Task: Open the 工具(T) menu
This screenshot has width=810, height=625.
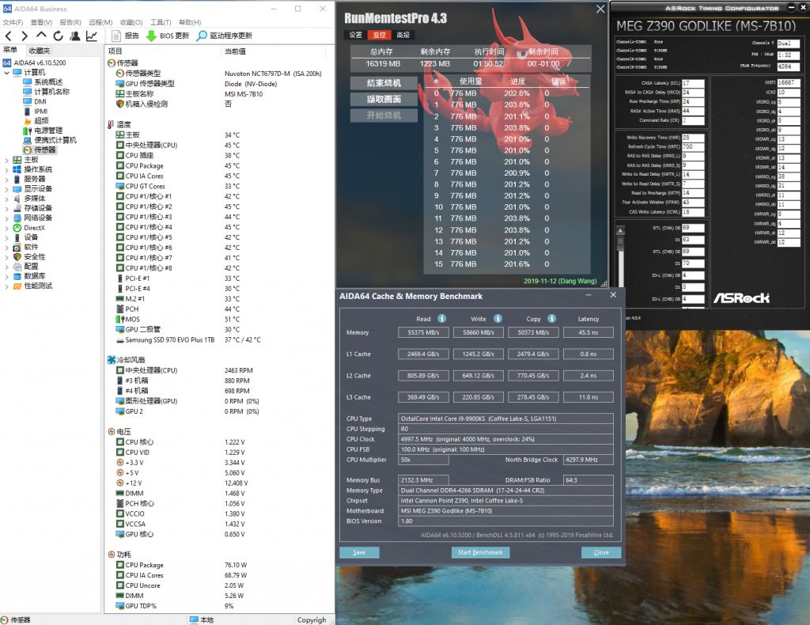Action: pos(161,22)
